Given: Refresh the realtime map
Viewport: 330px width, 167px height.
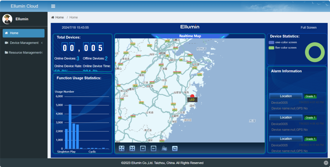Looking at the screenshot, I should [x=175, y=148].
